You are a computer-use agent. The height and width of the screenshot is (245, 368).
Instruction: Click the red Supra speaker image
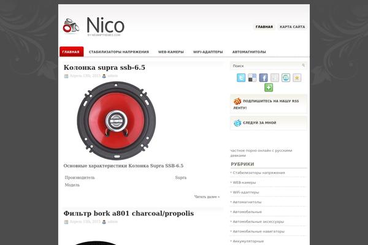tap(117, 121)
